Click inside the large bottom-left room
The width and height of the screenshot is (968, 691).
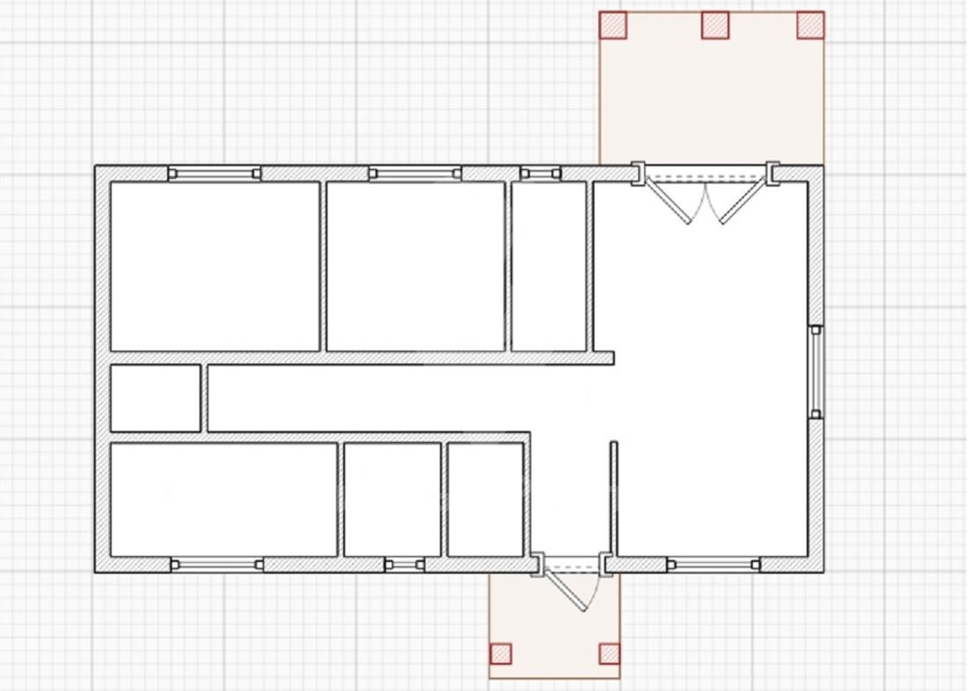pyautogui.click(x=224, y=499)
